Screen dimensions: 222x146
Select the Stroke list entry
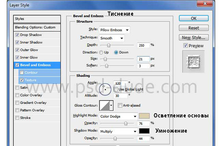coord(25,117)
